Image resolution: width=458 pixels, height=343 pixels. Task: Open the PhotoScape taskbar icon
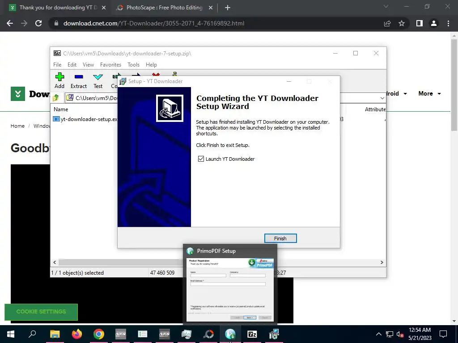[208, 334]
